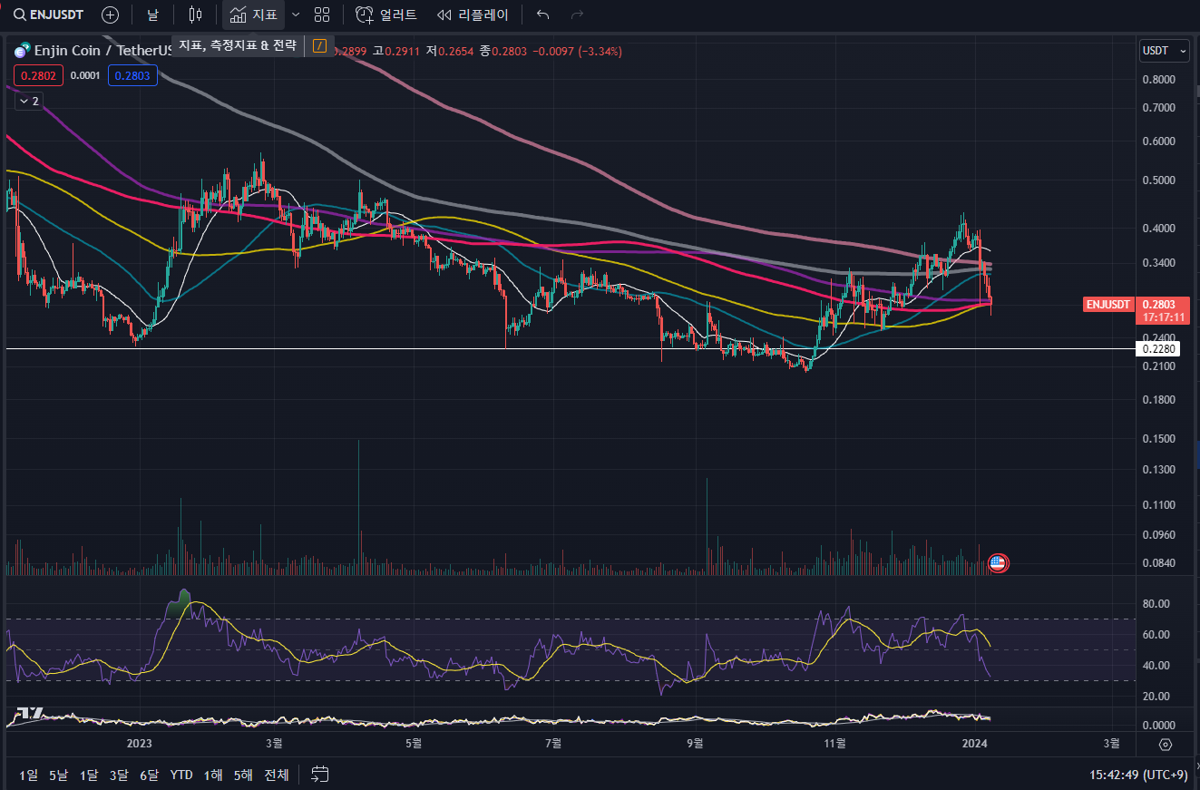Image resolution: width=1200 pixels, height=790 pixels.
Task: Open the indicator templates grid icon
Action: (322, 15)
